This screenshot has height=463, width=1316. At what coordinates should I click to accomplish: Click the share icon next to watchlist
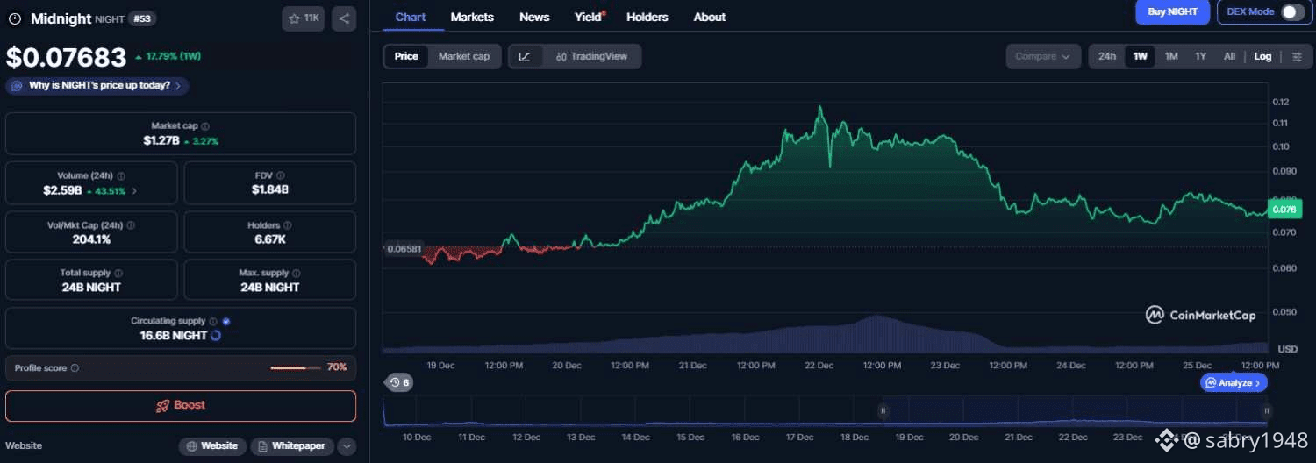(344, 18)
